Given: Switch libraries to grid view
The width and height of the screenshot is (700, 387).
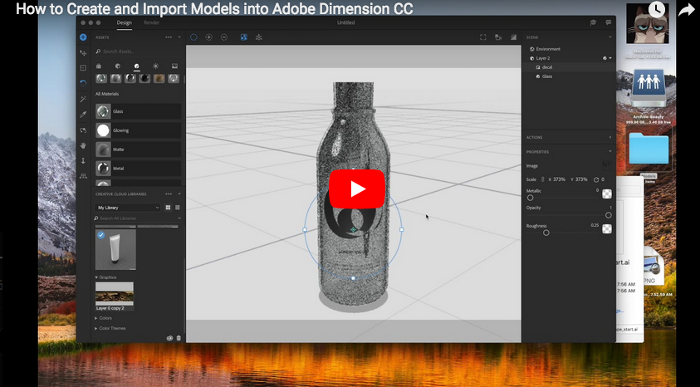Looking at the screenshot, I should [x=168, y=207].
